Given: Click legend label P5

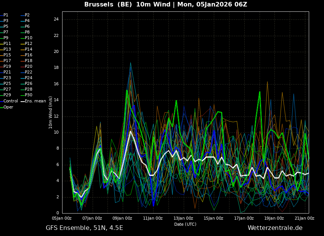Looking at the screenshot, I should point(4,26).
